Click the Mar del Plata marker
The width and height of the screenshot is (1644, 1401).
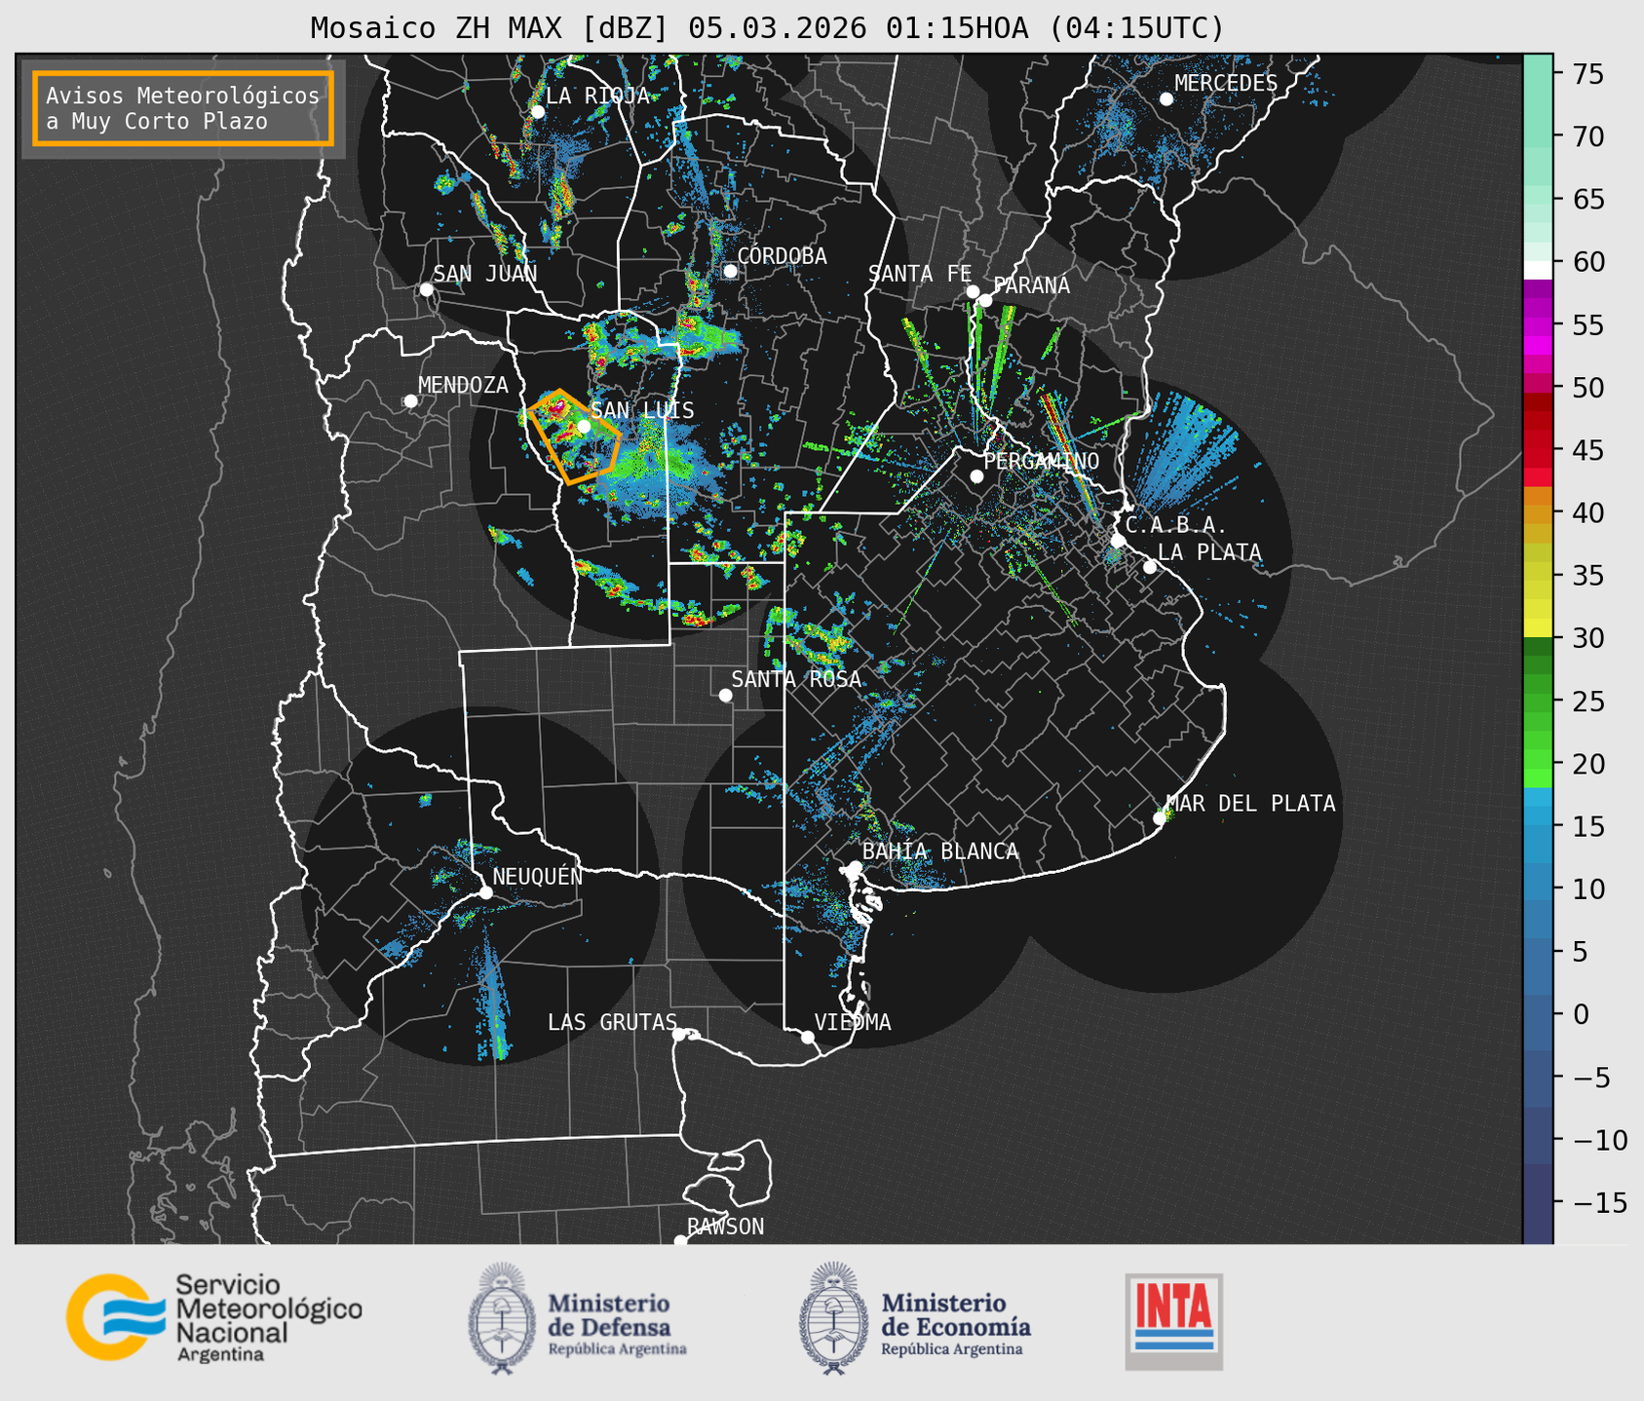[x=1159, y=818]
